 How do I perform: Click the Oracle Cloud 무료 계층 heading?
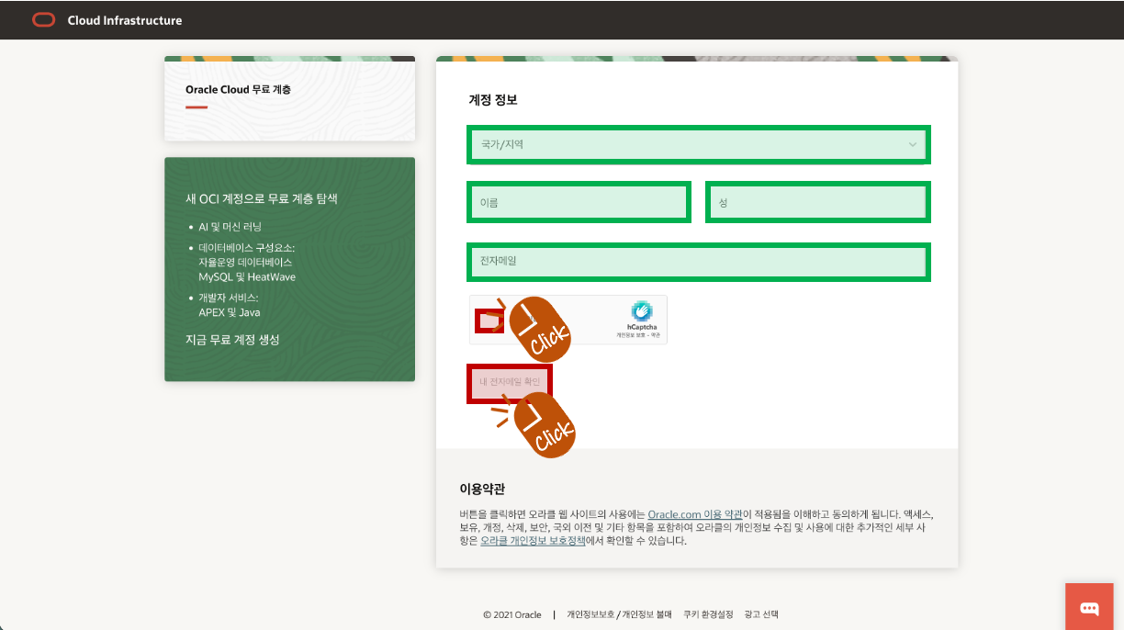238,90
